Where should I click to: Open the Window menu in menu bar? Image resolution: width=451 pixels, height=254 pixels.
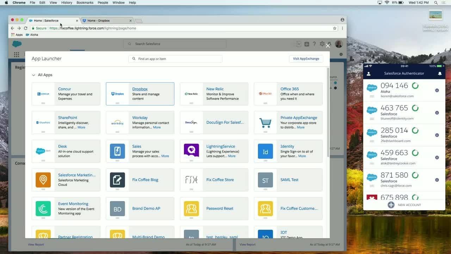[x=118, y=2]
